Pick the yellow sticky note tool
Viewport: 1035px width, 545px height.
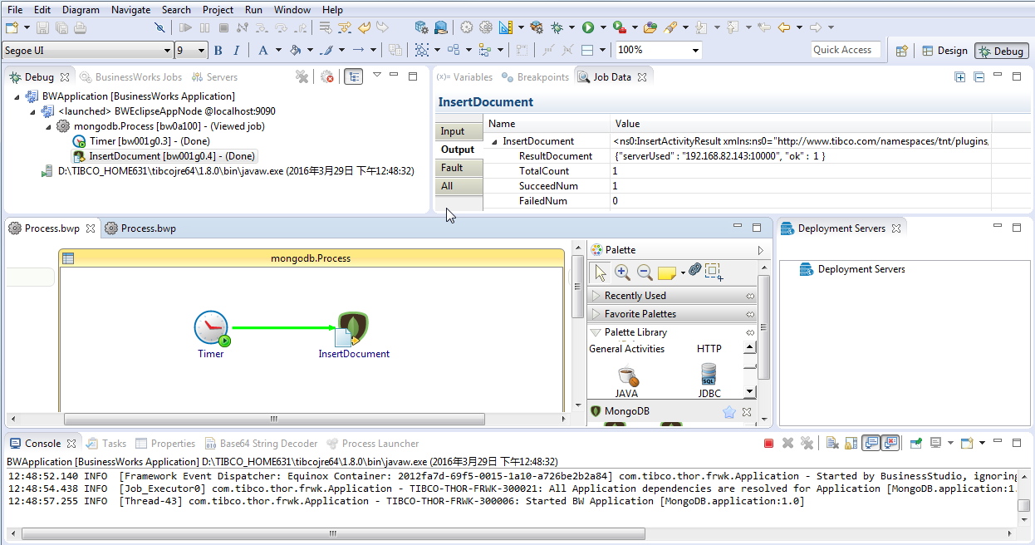[666, 272]
